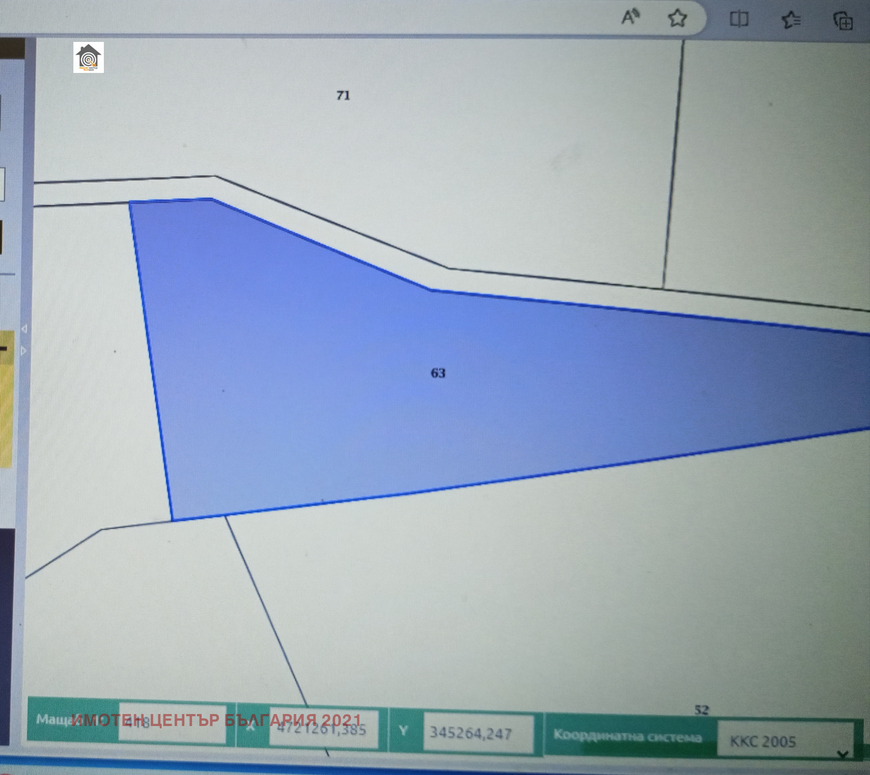
Task: Add this page to favorites with star icon
Action: coord(677,19)
